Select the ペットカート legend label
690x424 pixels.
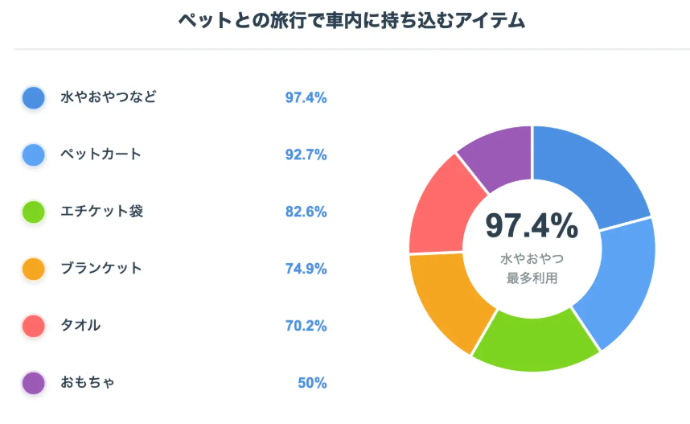pos(101,154)
